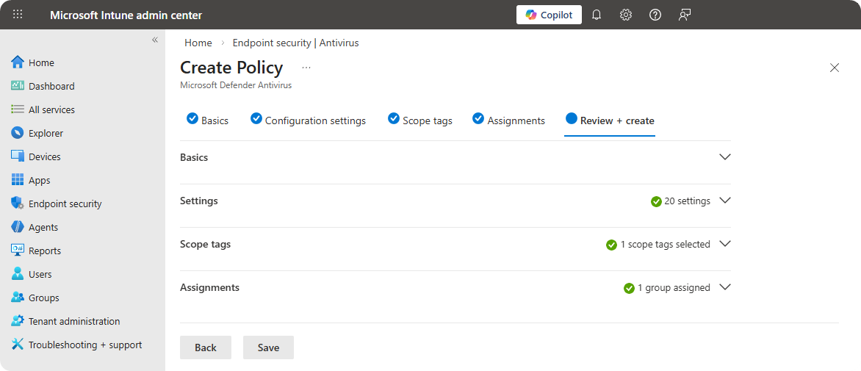Expand the Basics section chevron
Viewport: 861px width, 371px height.
click(725, 157)
